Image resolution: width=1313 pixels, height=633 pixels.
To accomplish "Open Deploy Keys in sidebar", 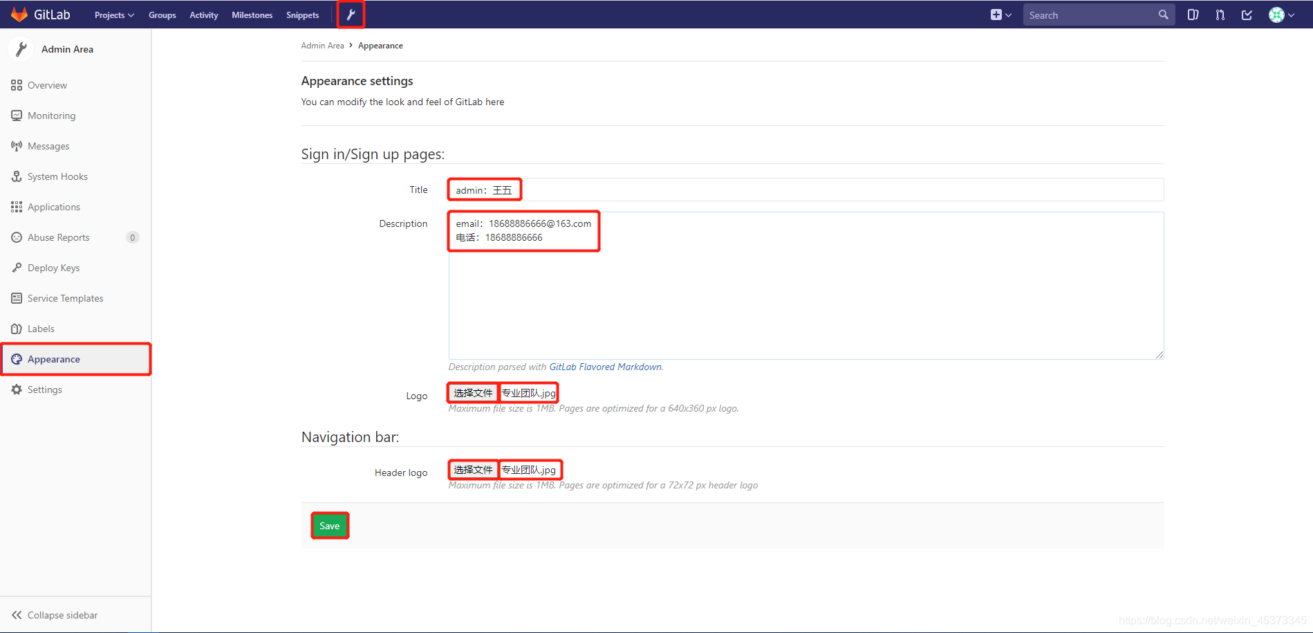I will 75,268.
